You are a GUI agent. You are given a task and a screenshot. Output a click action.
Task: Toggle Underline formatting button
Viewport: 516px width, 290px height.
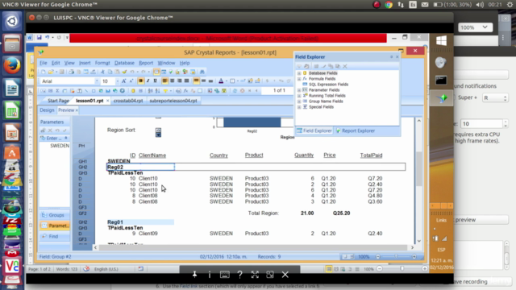coord(155,81)
